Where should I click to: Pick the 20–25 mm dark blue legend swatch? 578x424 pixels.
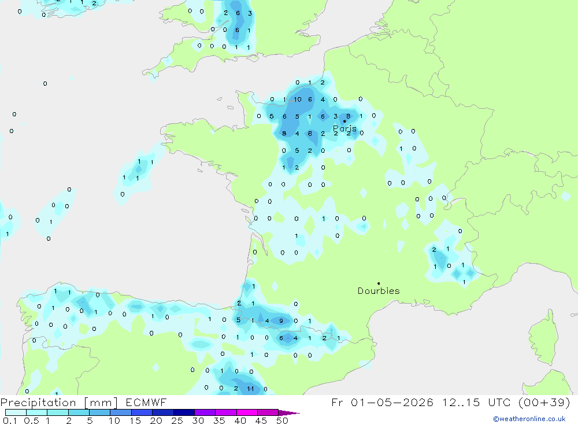tap(163, 412)
